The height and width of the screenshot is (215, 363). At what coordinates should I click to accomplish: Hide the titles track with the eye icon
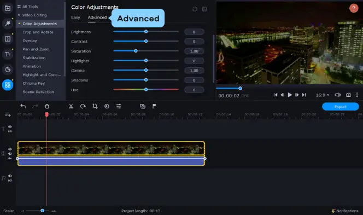point(10,127)
